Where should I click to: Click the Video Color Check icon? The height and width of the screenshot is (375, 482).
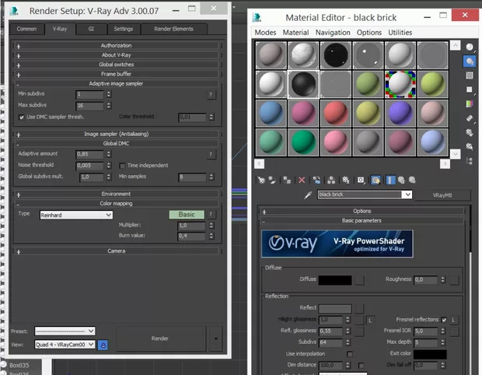(470, 104)
